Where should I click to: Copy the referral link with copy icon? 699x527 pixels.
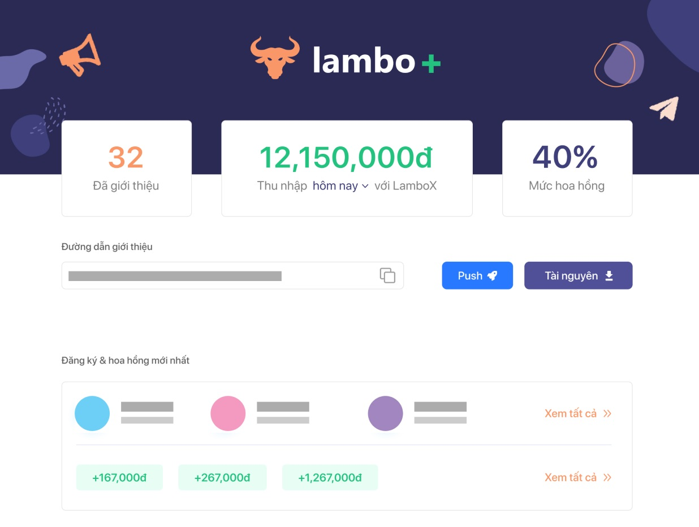pyautogui.click(x=387, y=275)
